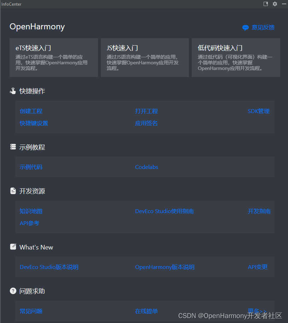Click the 在线提单 link
The image size is (288, 323).
click(x=146, y=311)
